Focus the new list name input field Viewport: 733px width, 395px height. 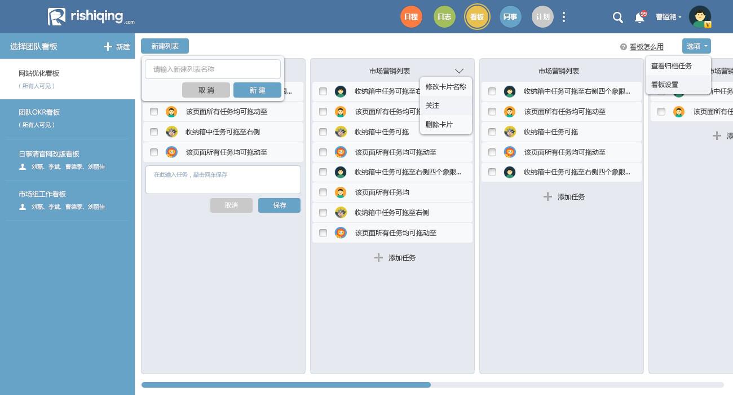point(213,69)
